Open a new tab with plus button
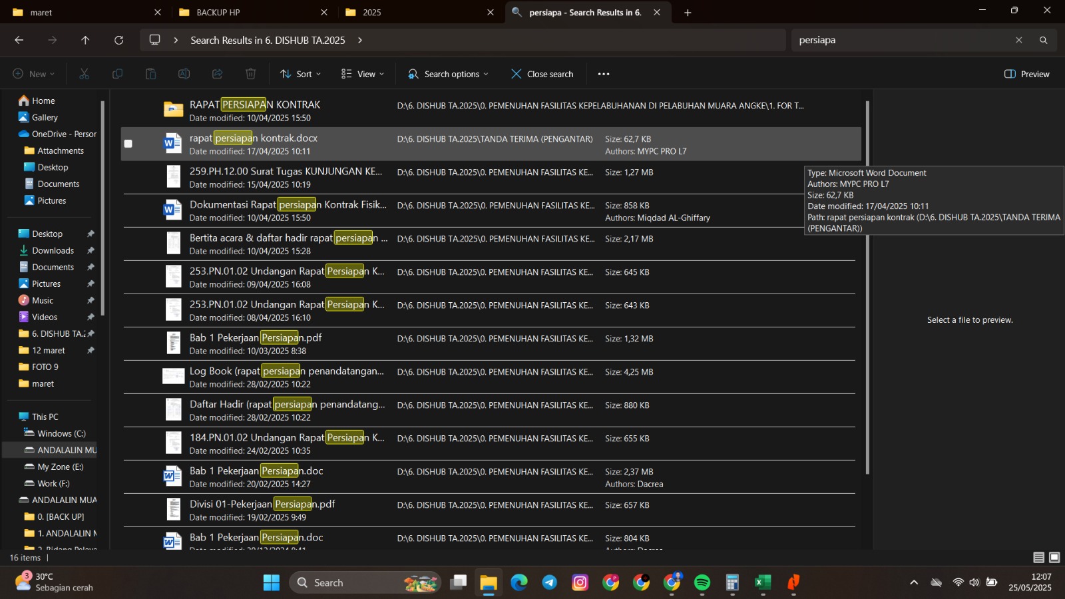Image resolution: width=1065 pixels, height=599 pixels. 688,12
